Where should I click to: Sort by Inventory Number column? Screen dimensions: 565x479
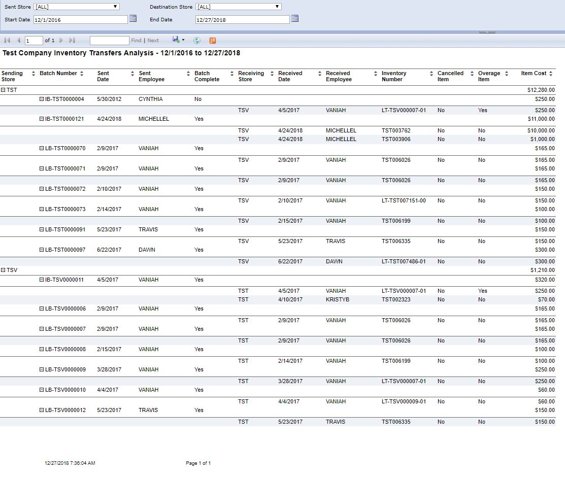(x=431, y=74)
